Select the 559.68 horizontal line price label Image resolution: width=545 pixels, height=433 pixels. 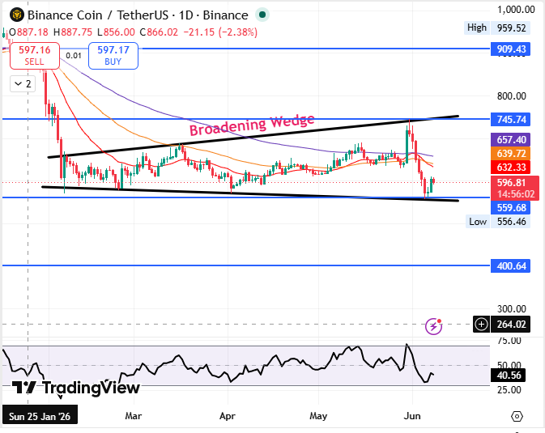pos(511,207)
